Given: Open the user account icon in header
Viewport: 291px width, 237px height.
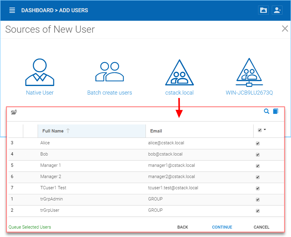Looking at the screenshot, I should click(277, 10).
